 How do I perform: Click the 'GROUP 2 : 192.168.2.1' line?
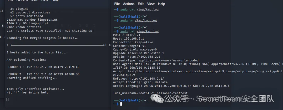pos(44,74)
